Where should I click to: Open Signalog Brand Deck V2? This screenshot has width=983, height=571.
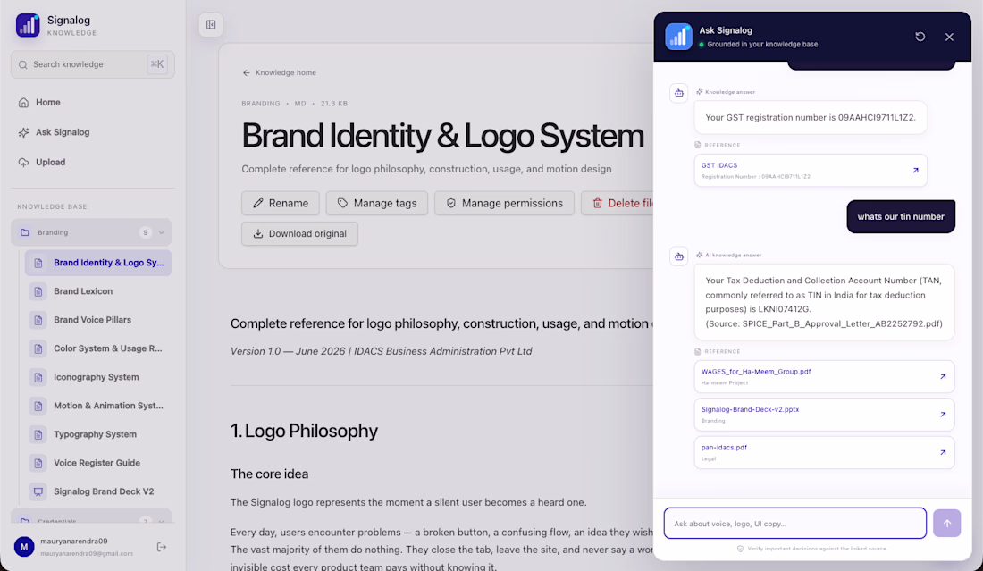[x=97, y=492]
